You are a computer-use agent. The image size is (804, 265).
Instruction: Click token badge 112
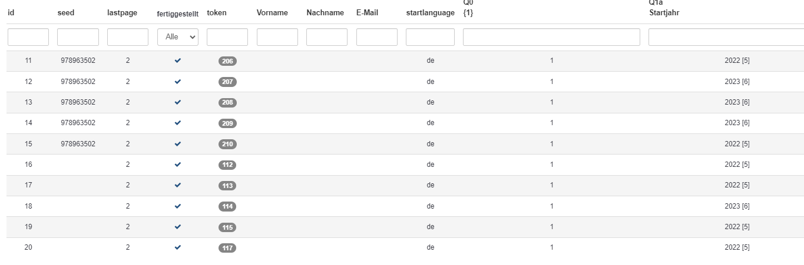(227, 165)
